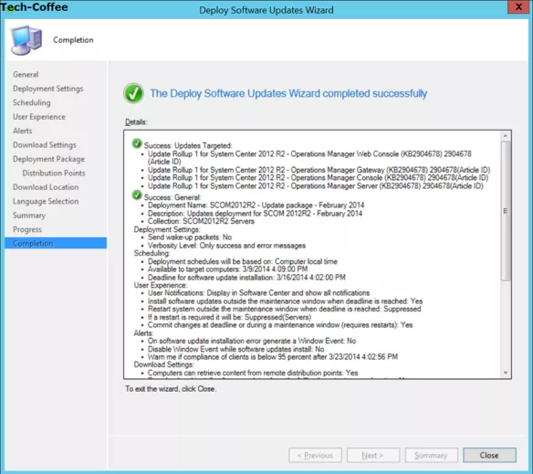
Task: Open the Alerts step
Action: [x=23, y=131]
